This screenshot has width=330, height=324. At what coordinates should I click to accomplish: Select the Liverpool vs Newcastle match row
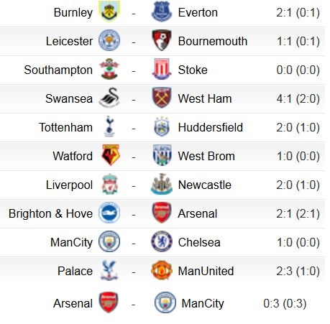[x=162, y=185]
